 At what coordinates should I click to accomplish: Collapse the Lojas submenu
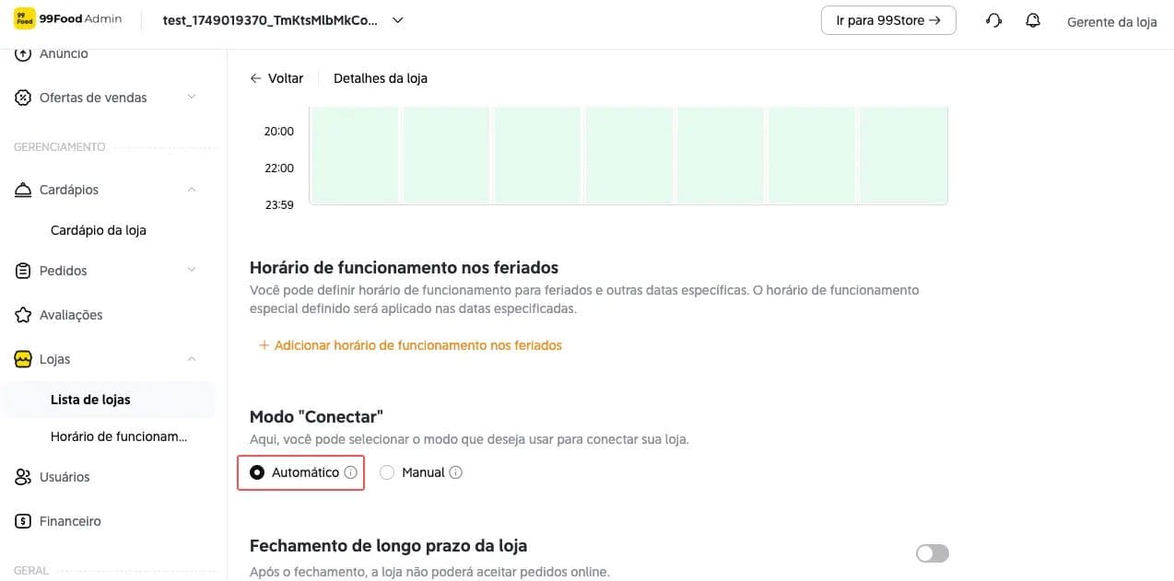[192, 359]
